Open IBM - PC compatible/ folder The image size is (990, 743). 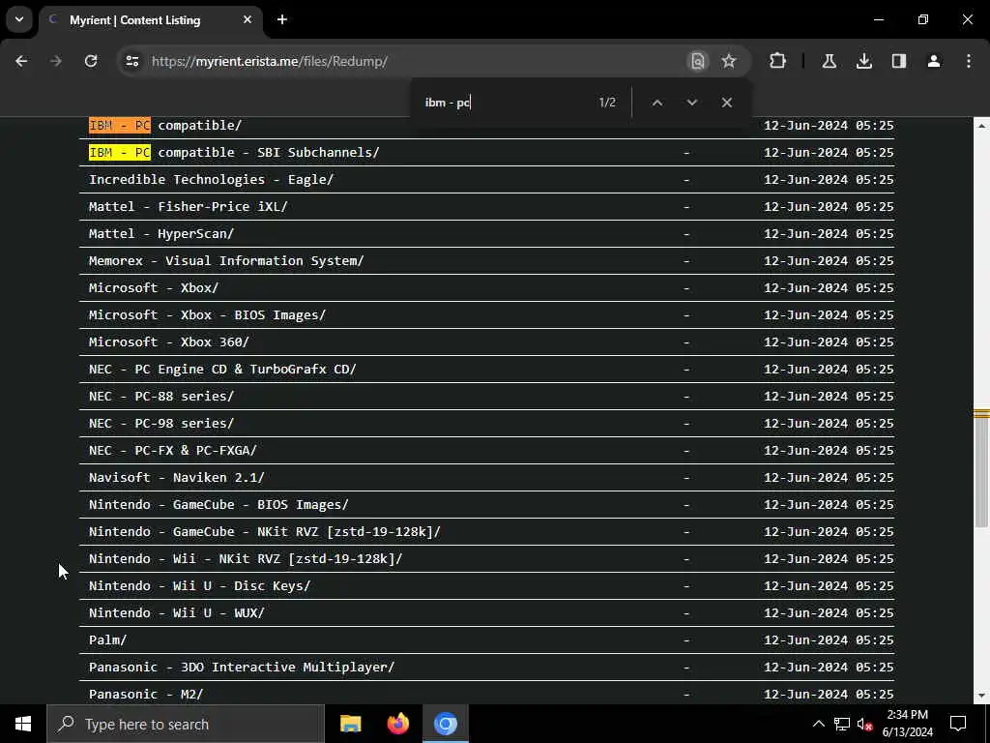pos(164,125)
